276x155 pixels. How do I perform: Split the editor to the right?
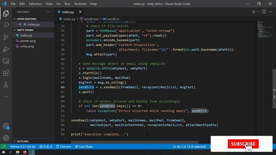pyautogui.click(x=264, y=12)
